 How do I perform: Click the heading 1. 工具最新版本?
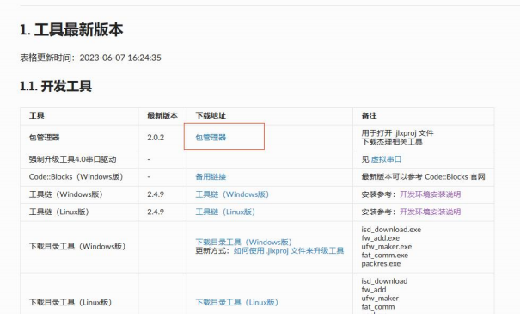71,30
